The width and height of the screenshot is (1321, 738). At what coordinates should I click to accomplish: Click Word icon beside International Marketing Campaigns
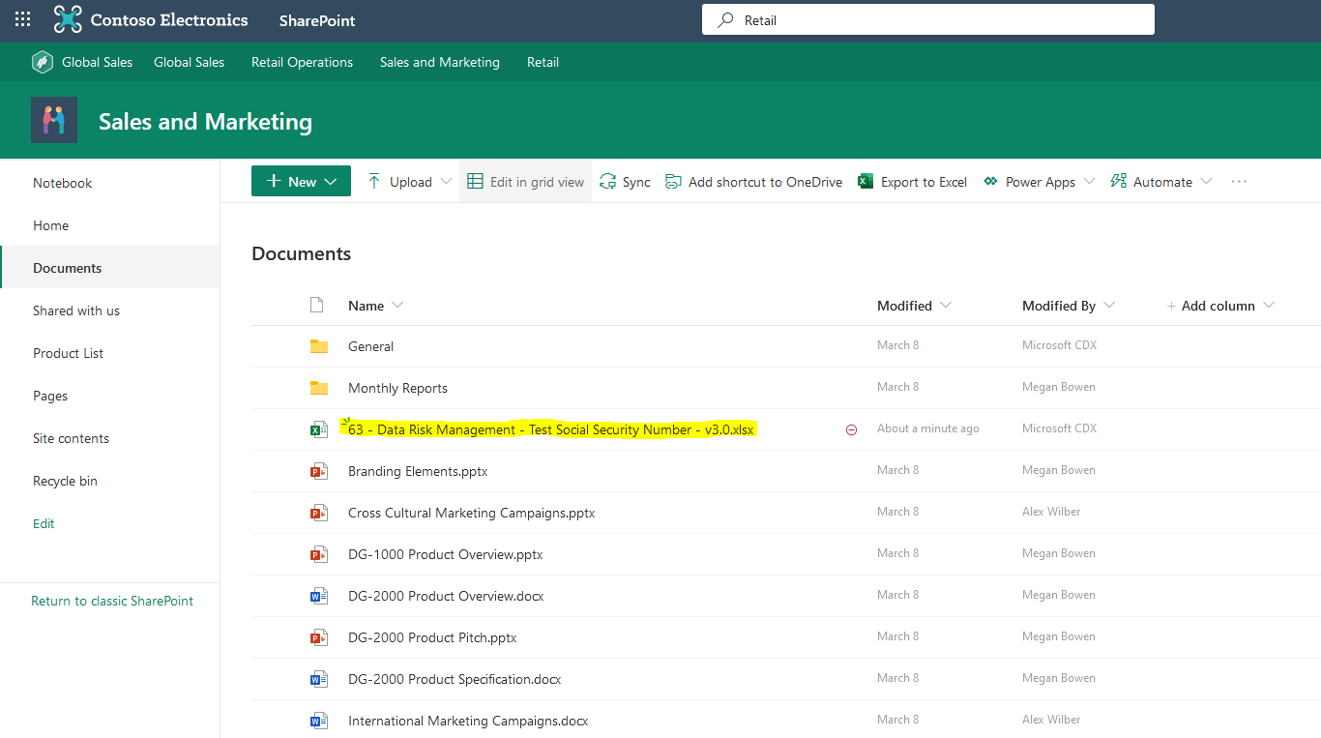pos(319,721)
